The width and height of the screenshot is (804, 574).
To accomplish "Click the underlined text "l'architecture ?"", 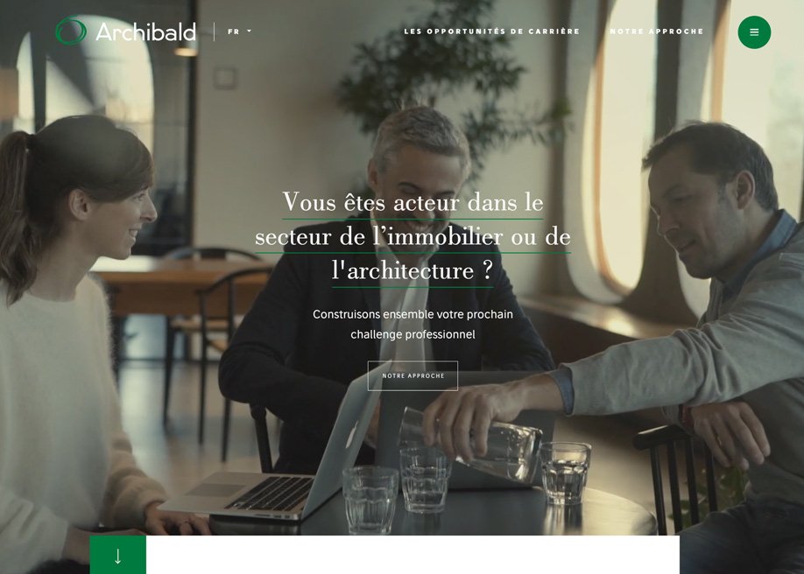I will pyautogui.click(x=413, y=270).
